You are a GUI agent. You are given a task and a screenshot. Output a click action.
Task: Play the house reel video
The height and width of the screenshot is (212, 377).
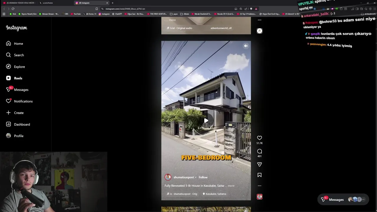206,120
